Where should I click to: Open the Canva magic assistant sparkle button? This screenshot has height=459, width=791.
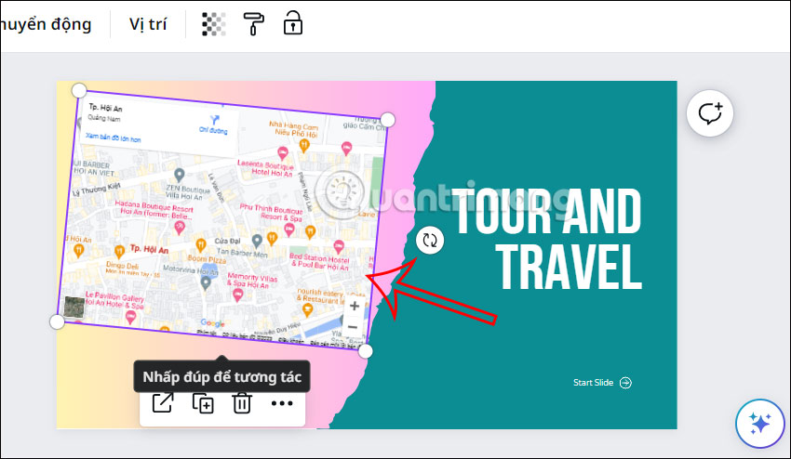coord(759,423)
